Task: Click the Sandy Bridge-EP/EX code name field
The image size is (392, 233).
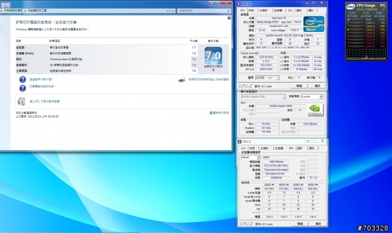Action: point(268,22)
